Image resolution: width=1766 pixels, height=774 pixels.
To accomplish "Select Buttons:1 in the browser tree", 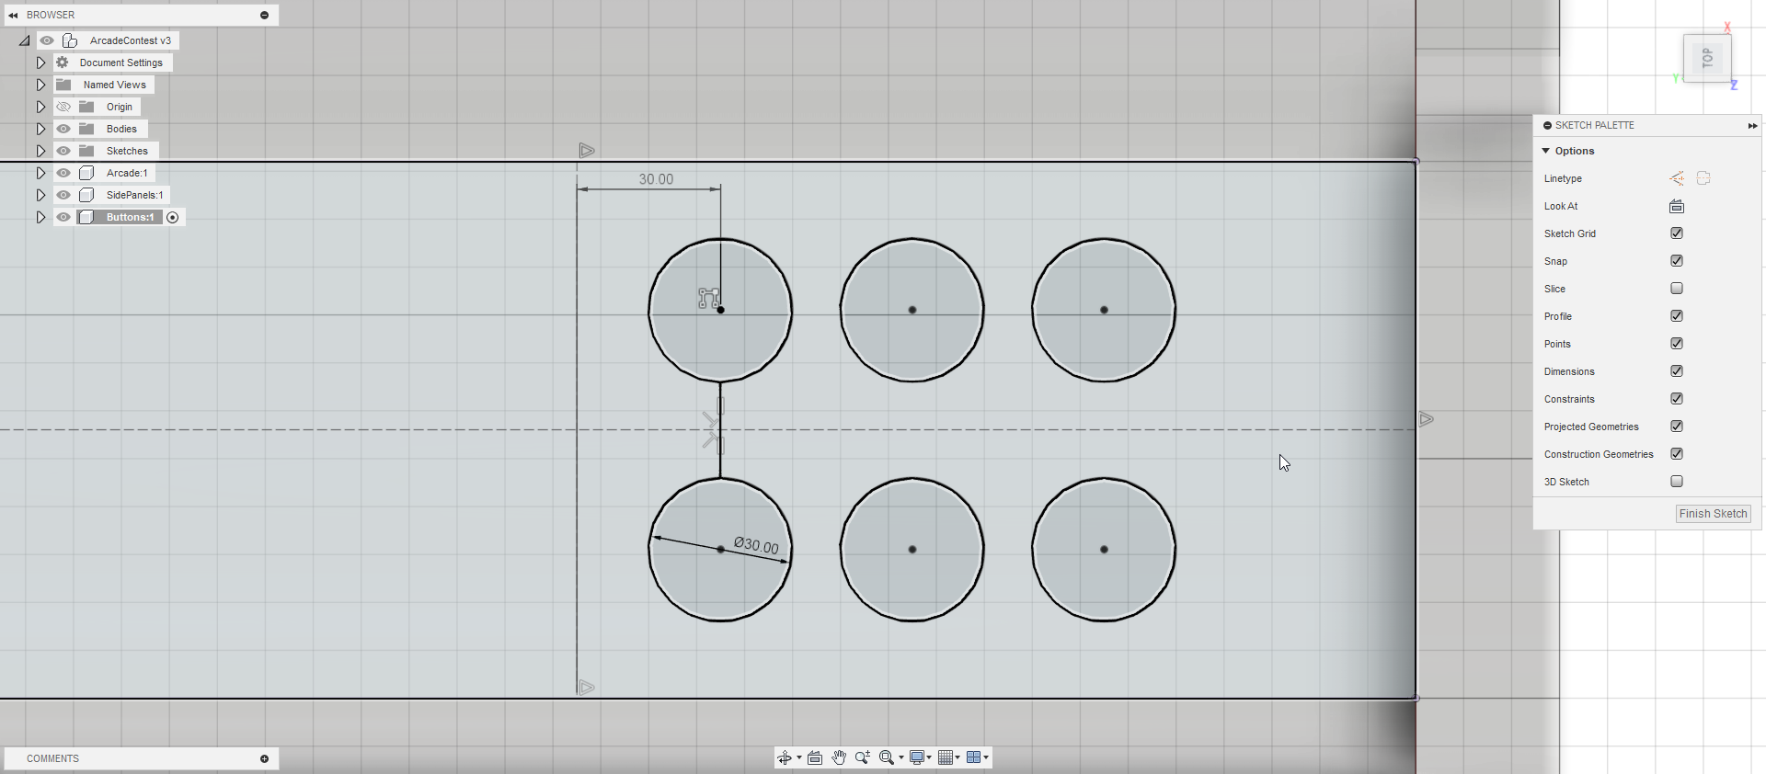I will click(x=130, y=217).
